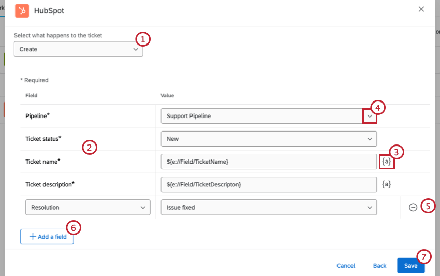Screen dimensions: 440x276
Task: Click the Ticket name field label
Action: [42, 162]
